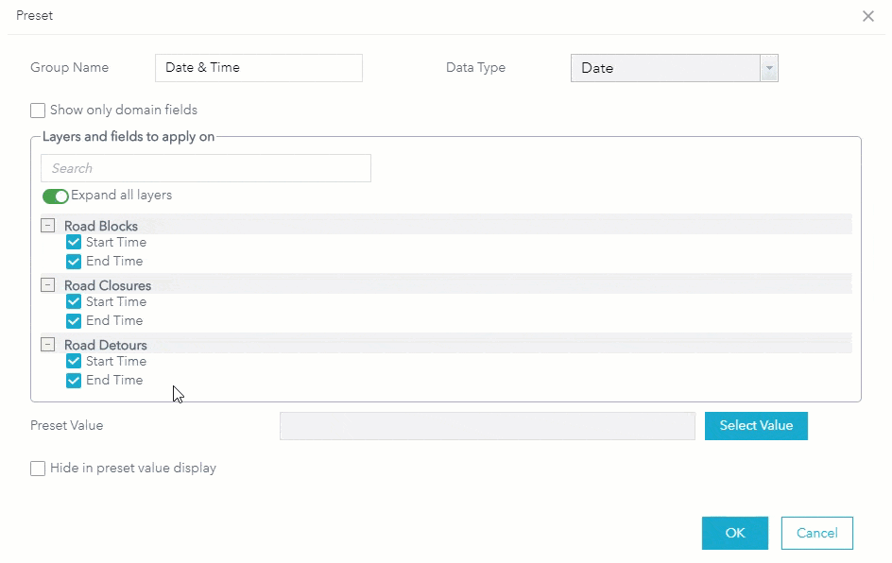Screen dimensions: 892x563
Task: Uncheck End Time under Road Closures
Action: coord(74,321)
